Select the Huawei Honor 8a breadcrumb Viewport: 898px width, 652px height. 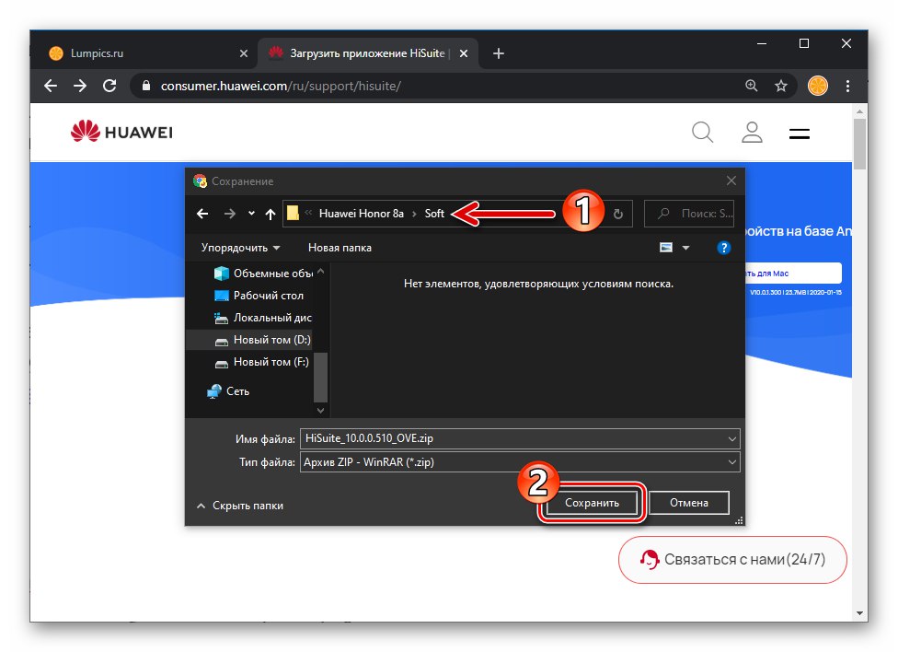[362, 214]
